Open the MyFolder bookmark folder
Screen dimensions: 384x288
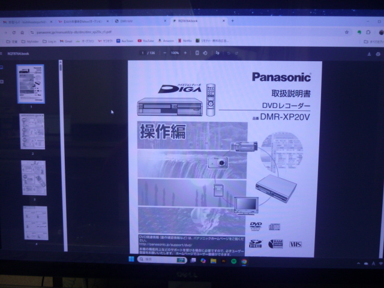click(x=30, y=41)
